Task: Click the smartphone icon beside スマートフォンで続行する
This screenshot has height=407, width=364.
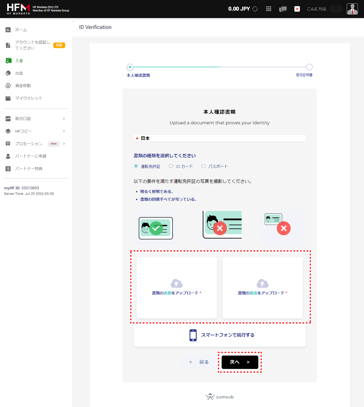Action: (193, 335)
